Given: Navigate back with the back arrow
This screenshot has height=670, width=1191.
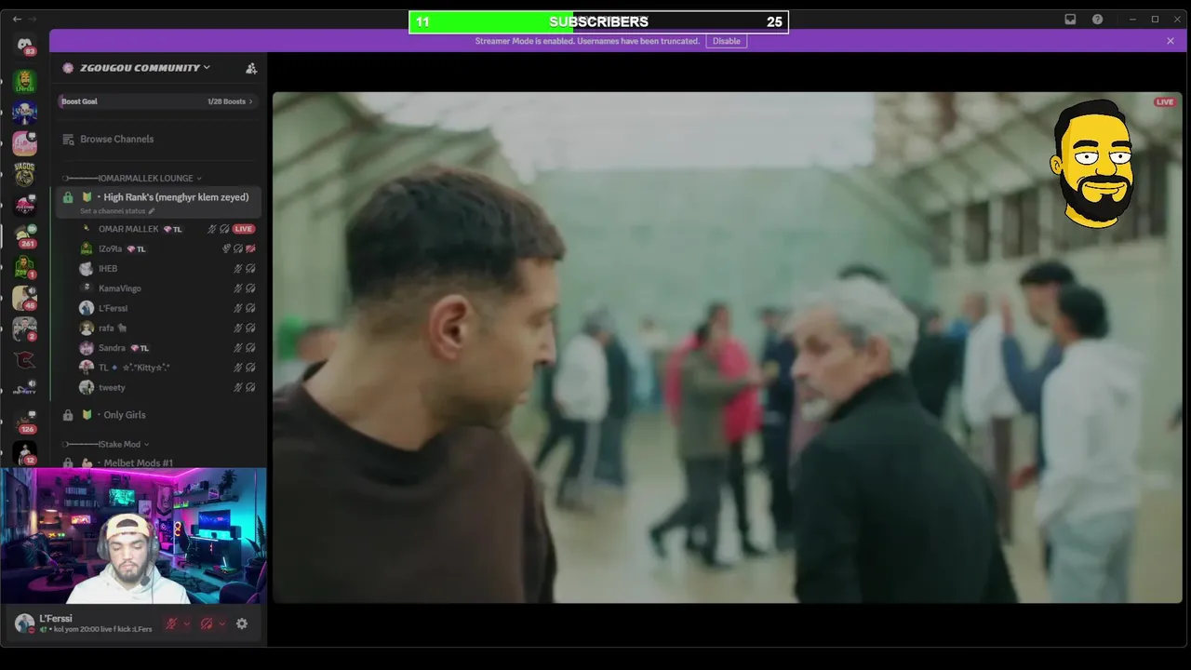Looking at the screenshot, I should tap(17, 20).
